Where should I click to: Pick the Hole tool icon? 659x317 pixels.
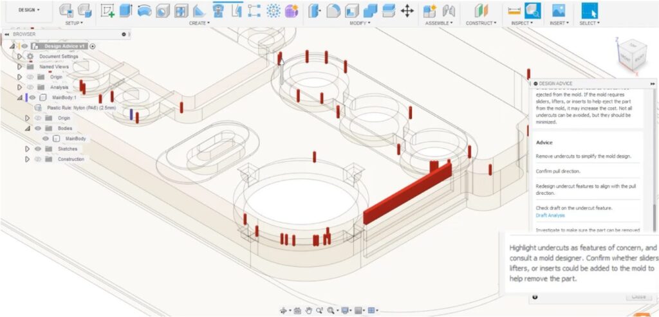pos(163,11)
